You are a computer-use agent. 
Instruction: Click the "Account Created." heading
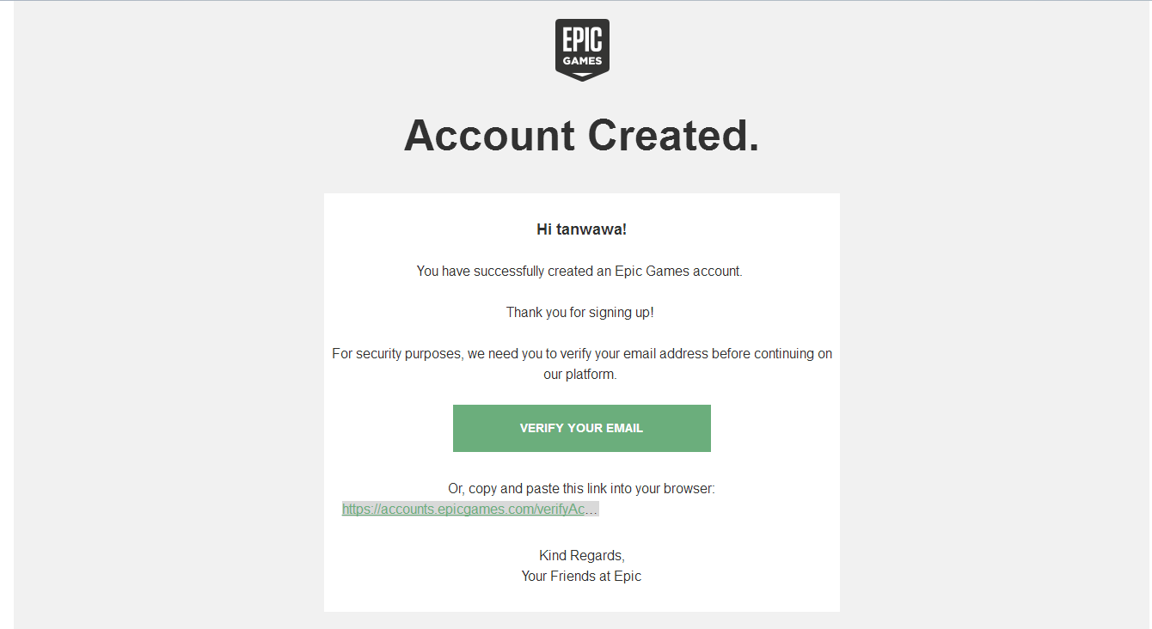[x=582, y=135]
